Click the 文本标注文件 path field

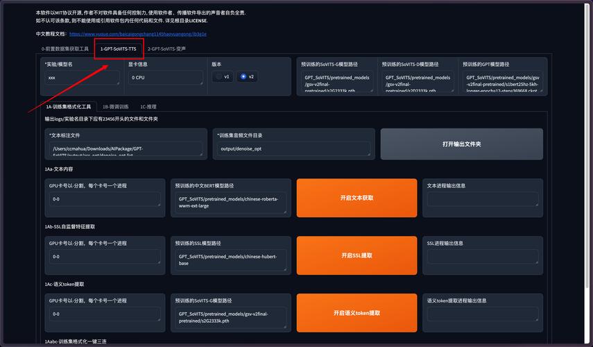point(126,149)
